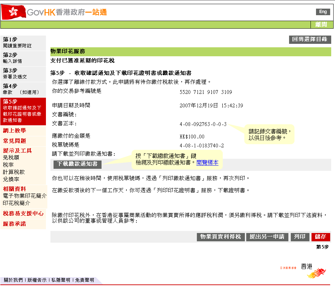Open the 稅率 sidebar link
This screenshot has width=335, height=291.
pyautogui.click(x=8, y=165)
